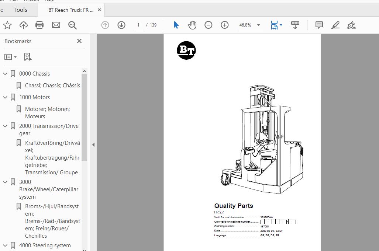Switch to the Tools tab
This screenshot has width=379, height=251.
[x=21, y=10]
